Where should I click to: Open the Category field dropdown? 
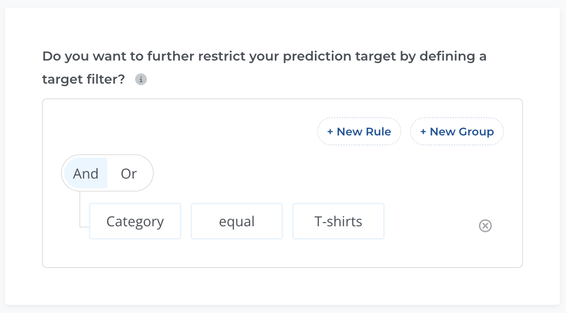[x=135, y=221]
